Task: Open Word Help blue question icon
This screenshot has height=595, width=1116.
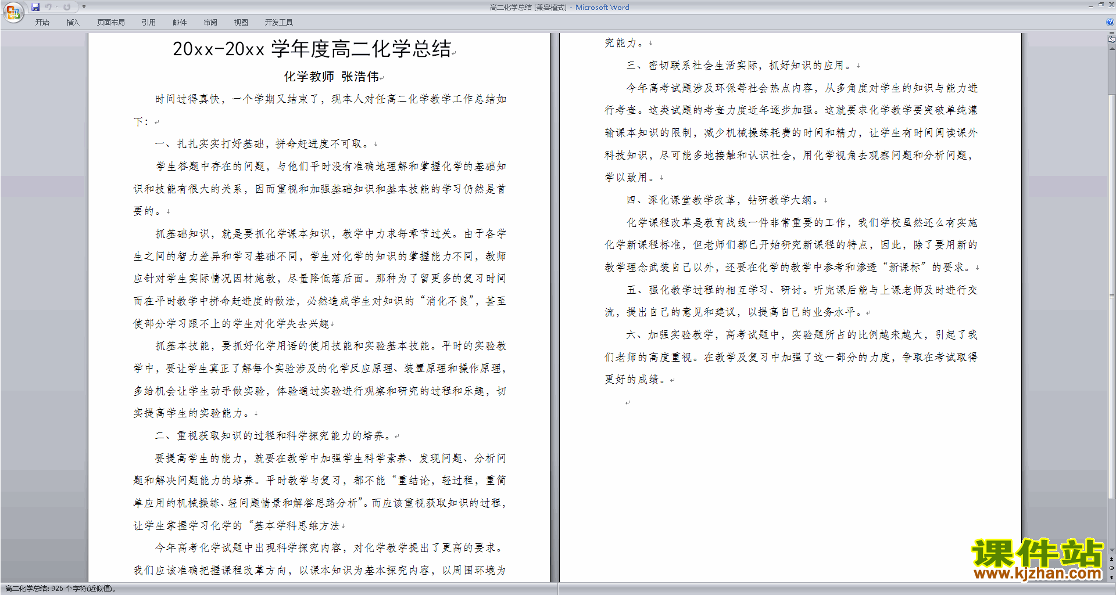Action: (x=1110, y=22)
